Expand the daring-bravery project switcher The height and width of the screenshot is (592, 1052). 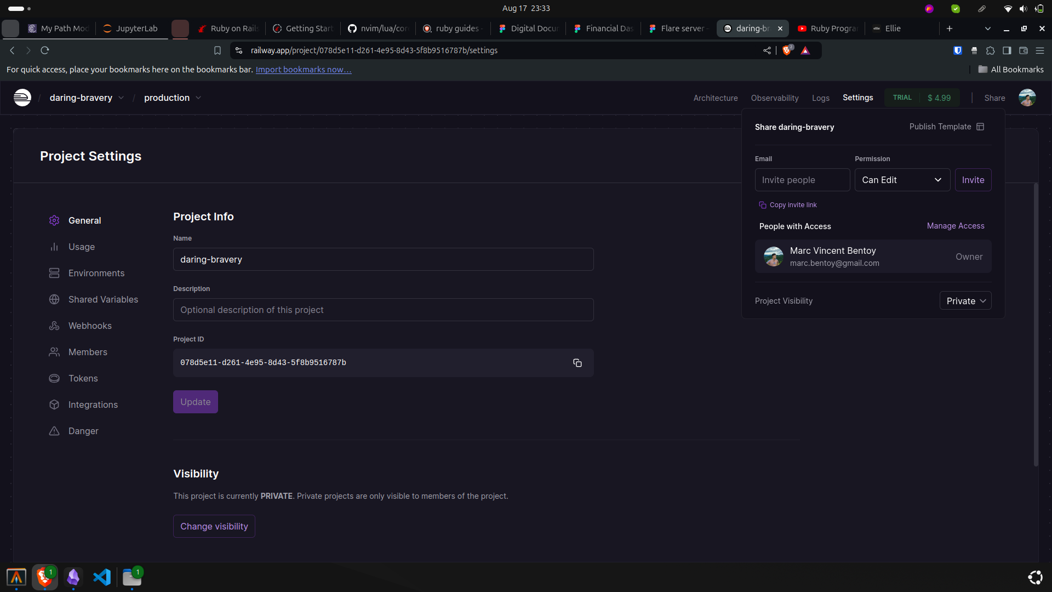87,98
